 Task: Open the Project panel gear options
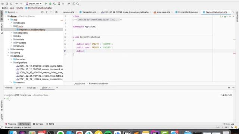pyautogui.click(x=56, y=12)
